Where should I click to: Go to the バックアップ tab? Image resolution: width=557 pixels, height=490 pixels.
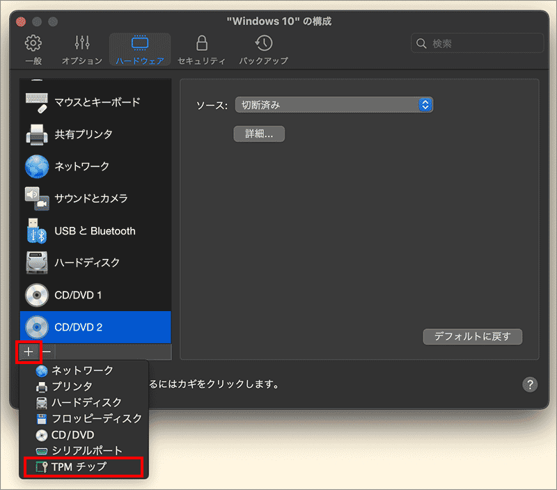263,49
